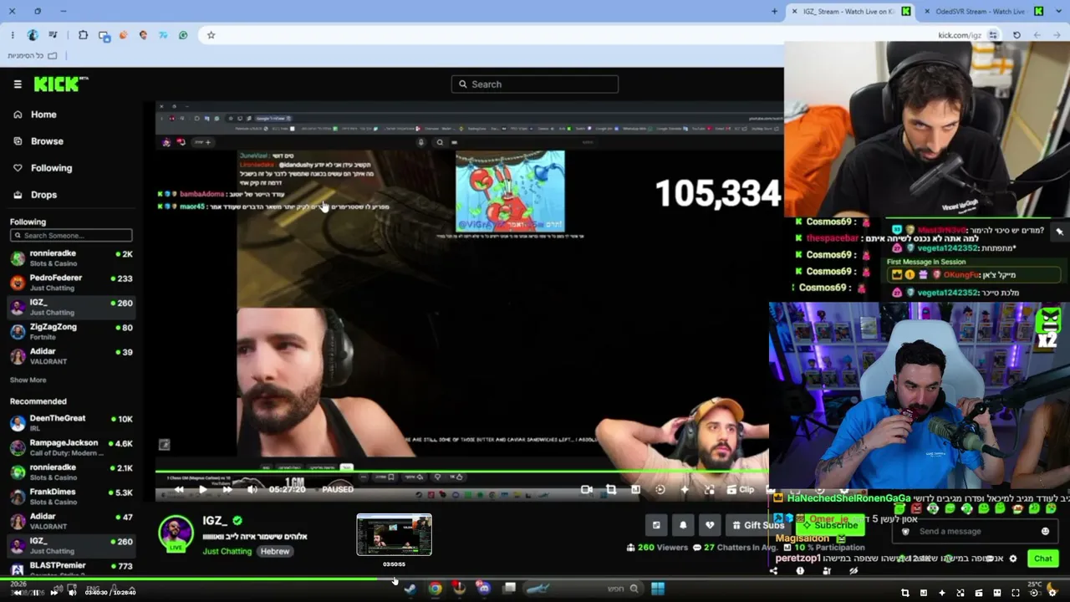
Task: Open ronnieradke in the Following list
Action: pos(71,258)
